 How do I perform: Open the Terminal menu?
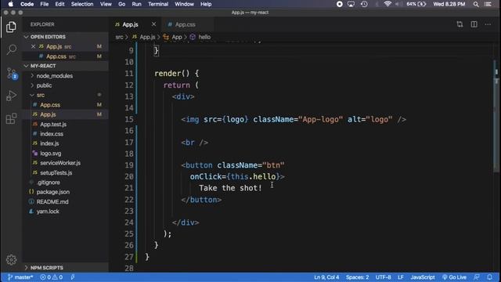tap(158, 4)
